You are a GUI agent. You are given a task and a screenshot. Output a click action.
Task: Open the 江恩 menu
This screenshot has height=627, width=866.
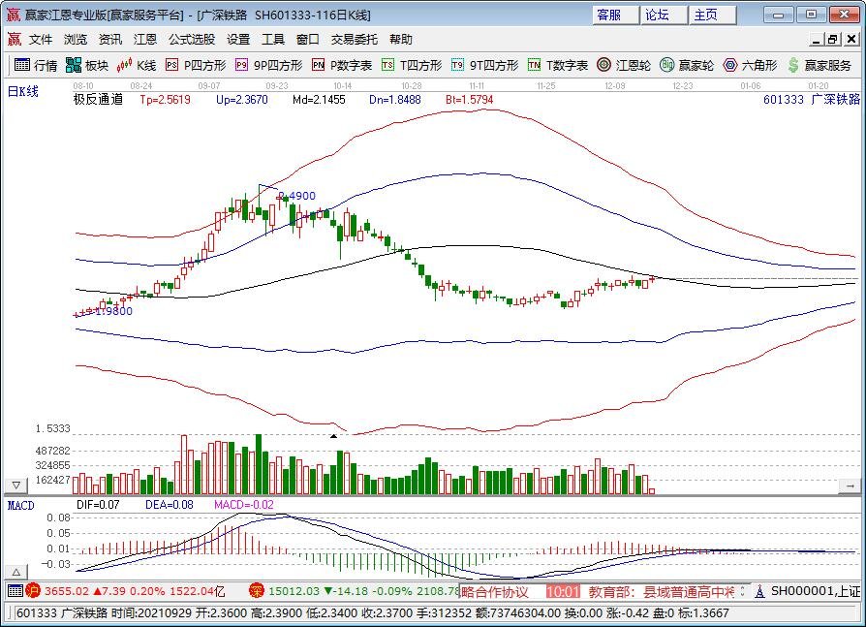(x=144, y=40)
